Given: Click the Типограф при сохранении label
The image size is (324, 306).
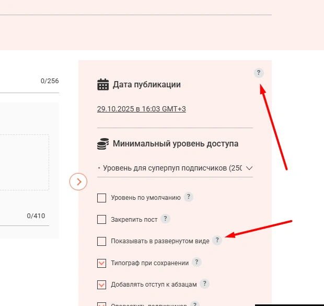Looking at the screenshot, I should click(150, 263).
